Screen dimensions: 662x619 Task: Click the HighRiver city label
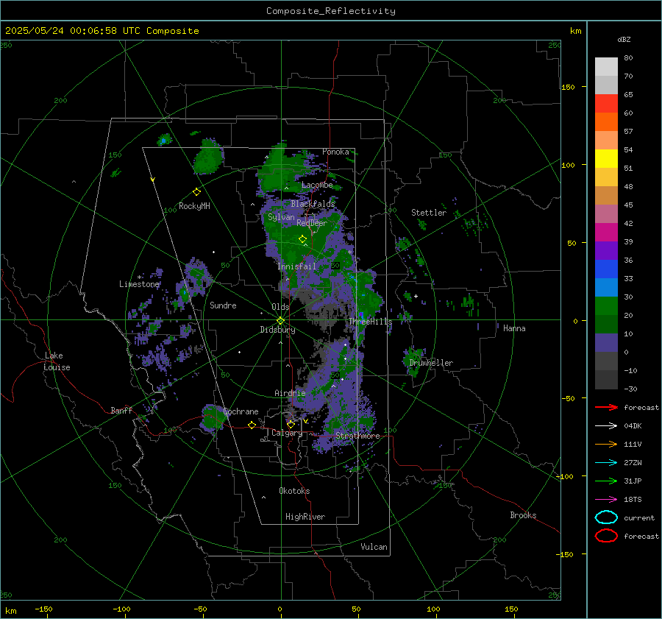click(x=305, y=517)
